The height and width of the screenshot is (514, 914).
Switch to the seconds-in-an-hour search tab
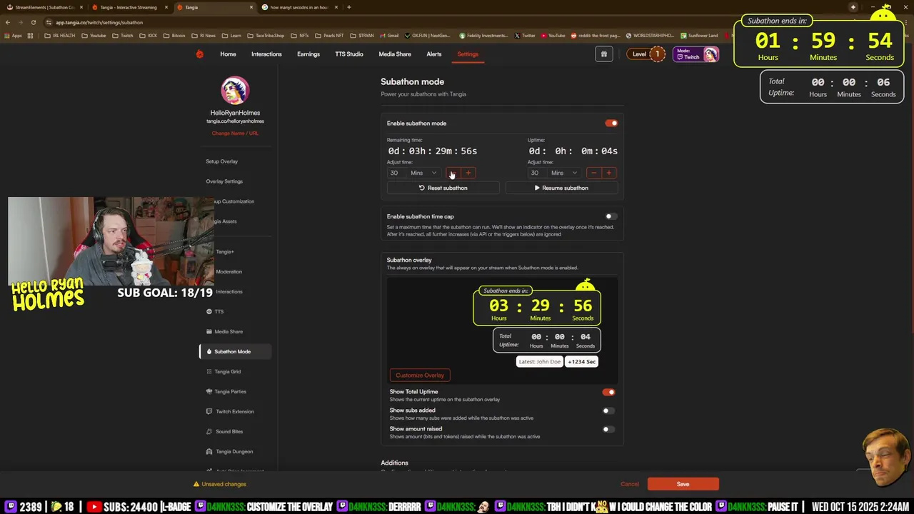click(298, 7)
